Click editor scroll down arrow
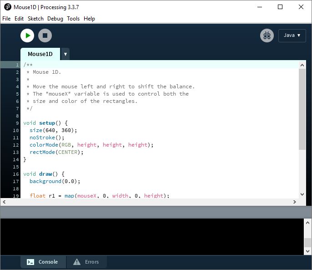Viewport: 312px width, 270px height. 302,194
